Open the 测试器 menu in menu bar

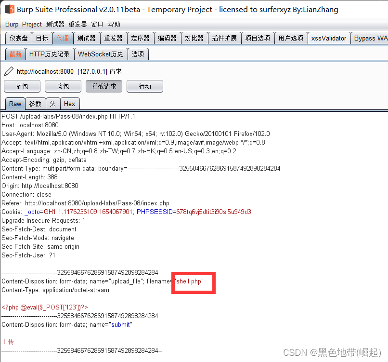coord(55,24)
